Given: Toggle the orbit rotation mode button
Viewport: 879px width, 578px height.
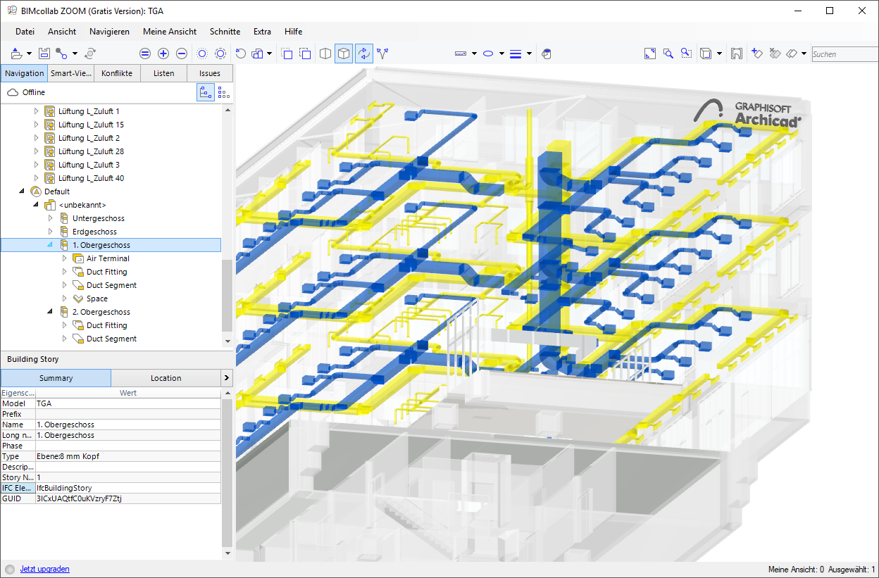Looking at the screenshot, I should point(363,54).
